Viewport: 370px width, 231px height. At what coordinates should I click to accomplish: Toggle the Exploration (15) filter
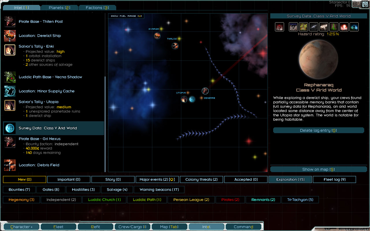(x=290, y=180)
